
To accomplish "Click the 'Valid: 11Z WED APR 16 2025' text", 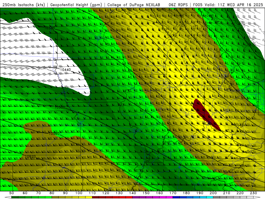I will click(234, 5).
